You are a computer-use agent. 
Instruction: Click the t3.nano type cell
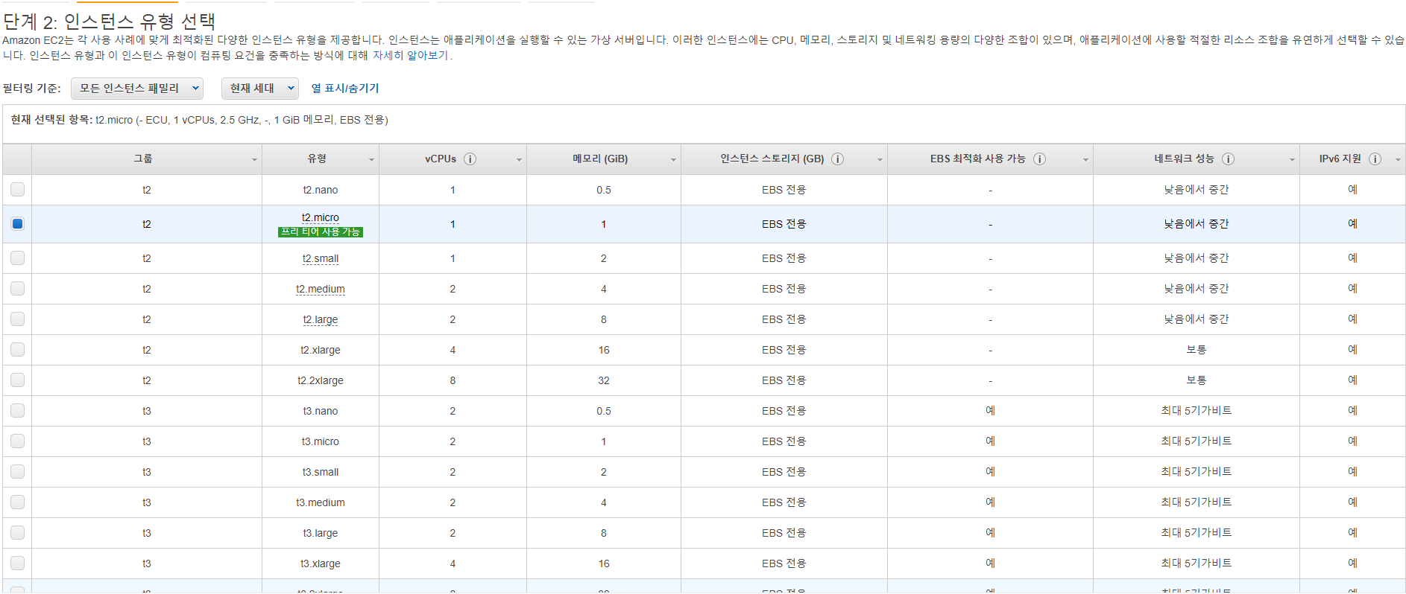321,411
